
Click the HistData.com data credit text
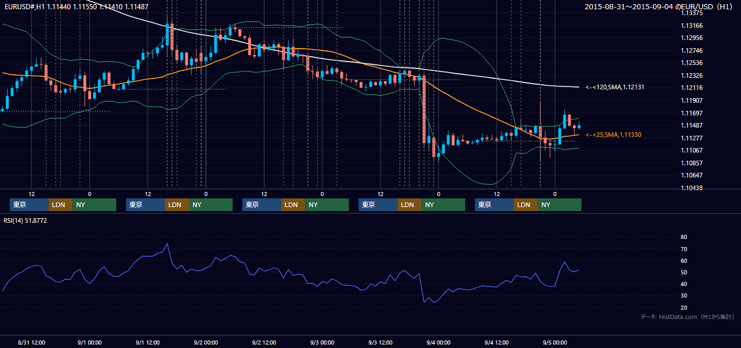pyautogui.click(x=688, y=317)
